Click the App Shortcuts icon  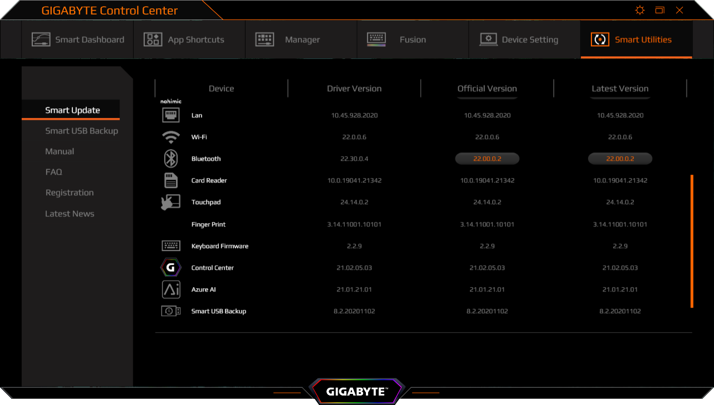pyautogui.click(x=153, y=39)
